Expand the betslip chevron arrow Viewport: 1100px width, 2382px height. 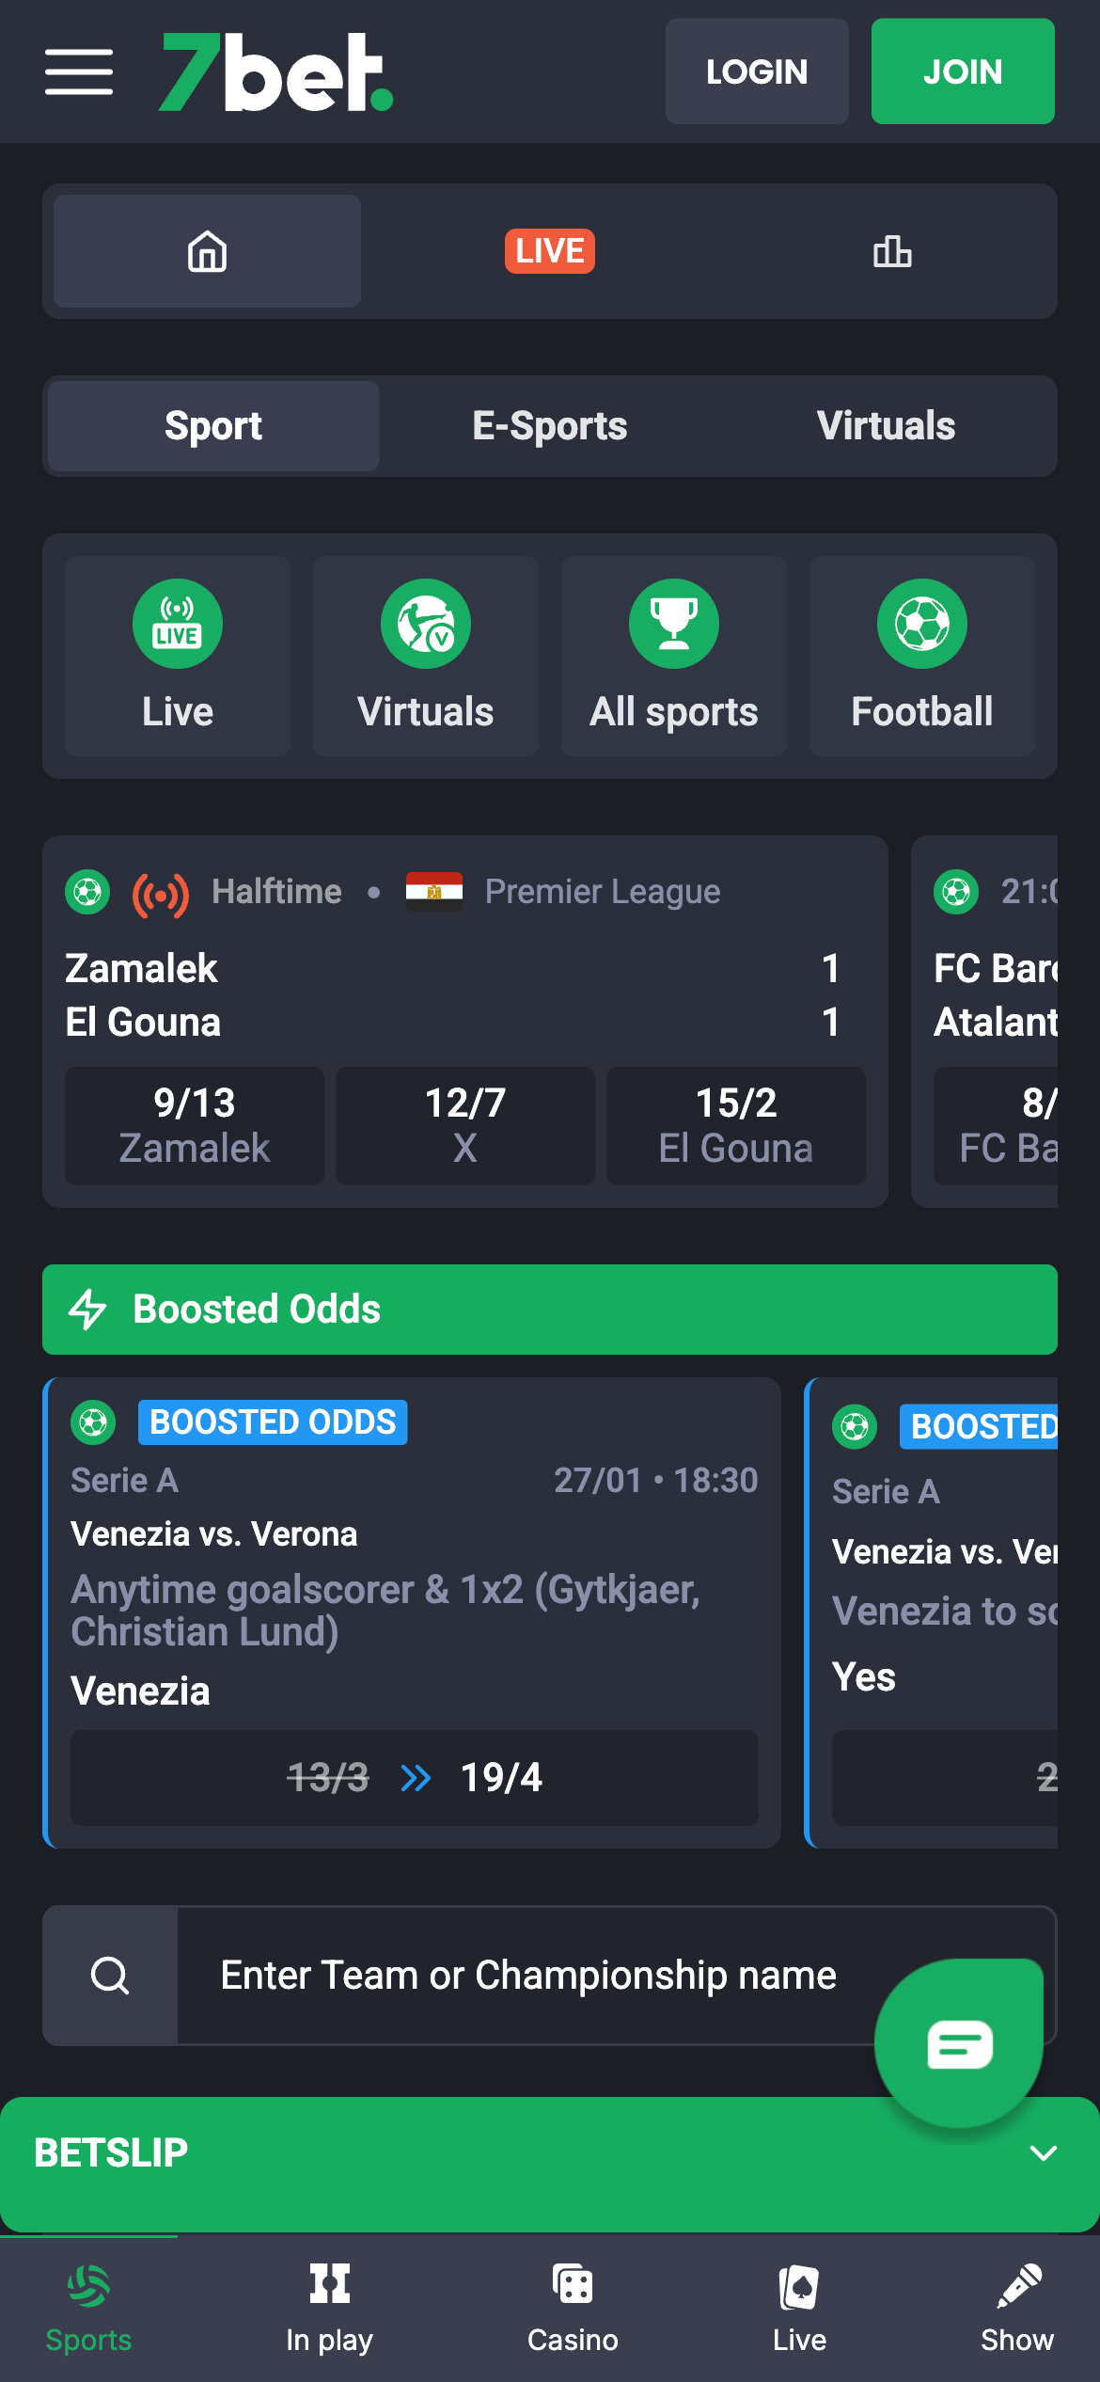pos(1044,2153)
